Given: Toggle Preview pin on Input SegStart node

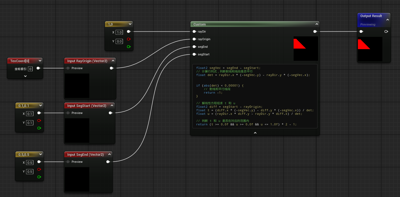Looking at the screenshot, I should (x=68, y=113).
